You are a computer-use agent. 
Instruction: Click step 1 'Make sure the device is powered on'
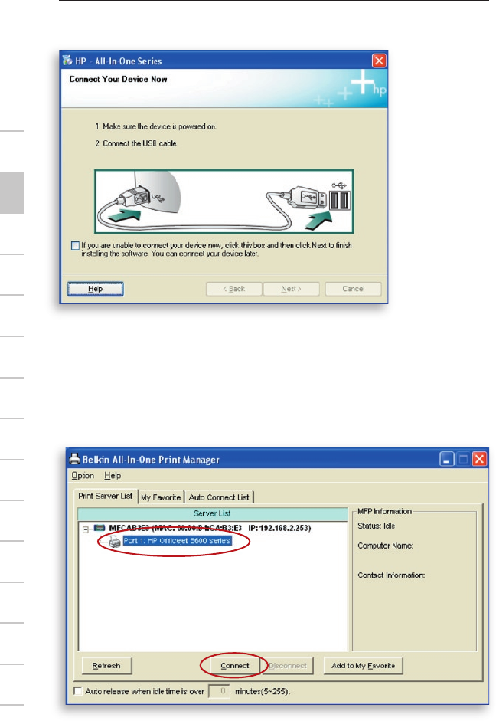tap(155, 126)
